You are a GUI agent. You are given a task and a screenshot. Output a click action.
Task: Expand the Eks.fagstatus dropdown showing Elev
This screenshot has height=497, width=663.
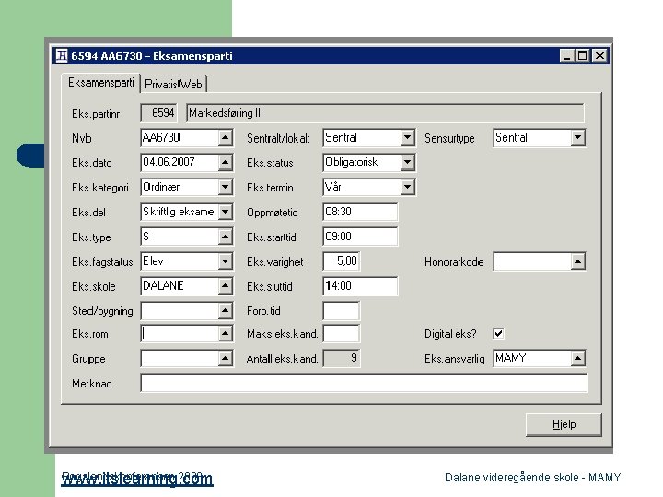[x=226, y=261]
